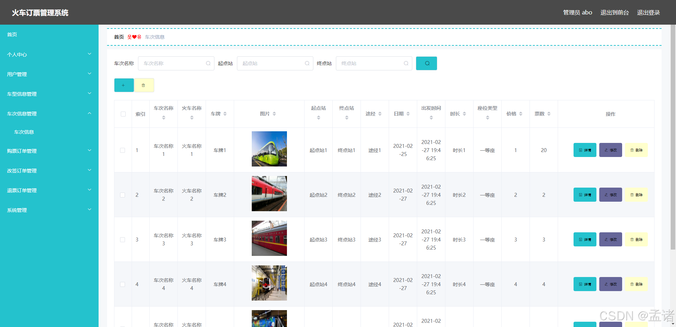The image size is (676, 327).
Task: Expand 购票订单管理 sidebar menu
Action: (49, 151)
